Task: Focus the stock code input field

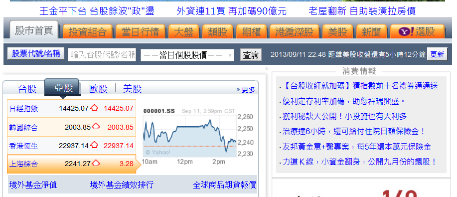Action: tap(102, 55)
